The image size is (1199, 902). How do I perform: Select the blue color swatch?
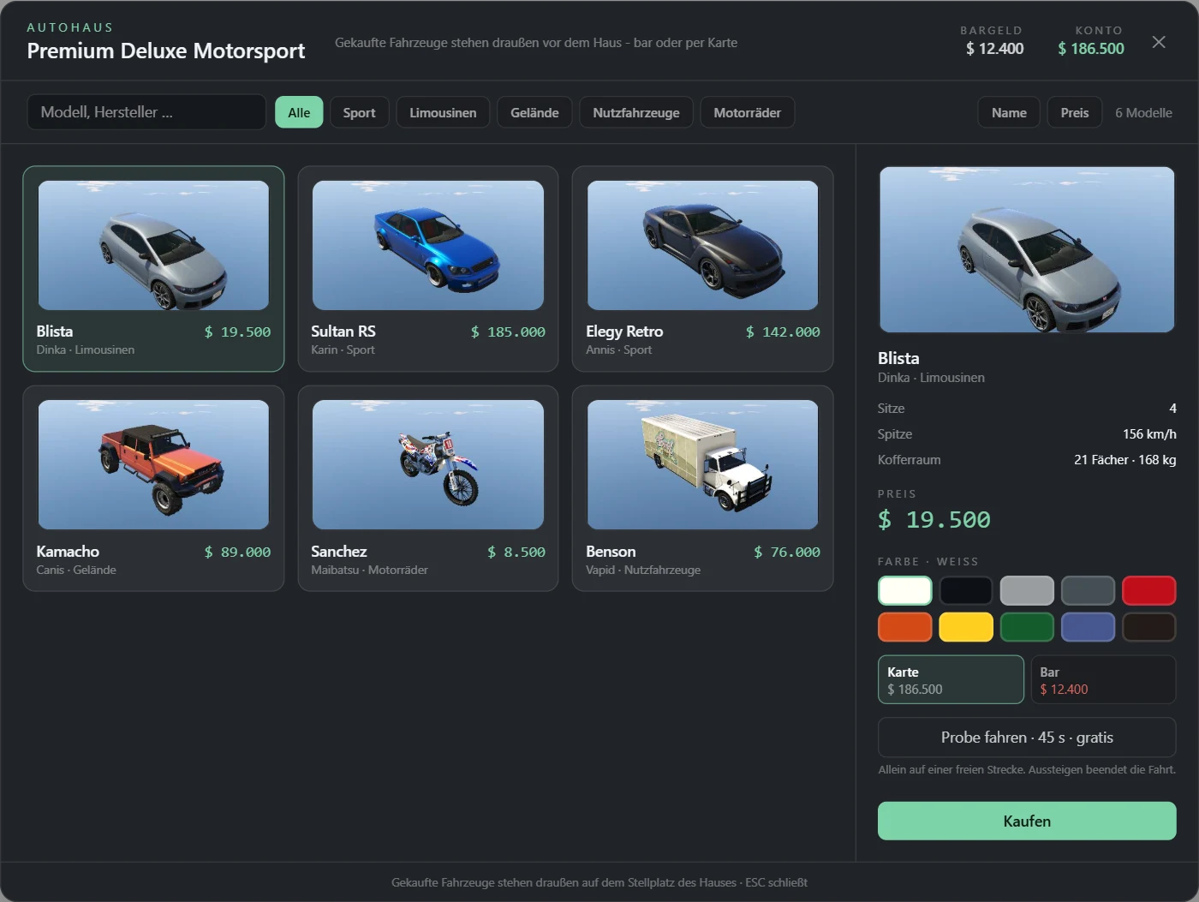coord(1088,627)
